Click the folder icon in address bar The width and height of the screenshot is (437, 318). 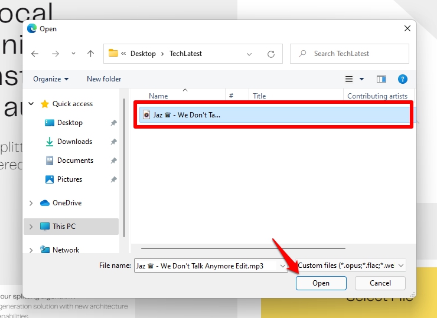(113, 53)
